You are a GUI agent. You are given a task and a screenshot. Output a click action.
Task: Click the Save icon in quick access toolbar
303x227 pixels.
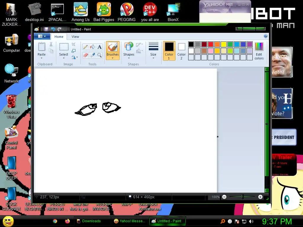(x=46, y=29)
